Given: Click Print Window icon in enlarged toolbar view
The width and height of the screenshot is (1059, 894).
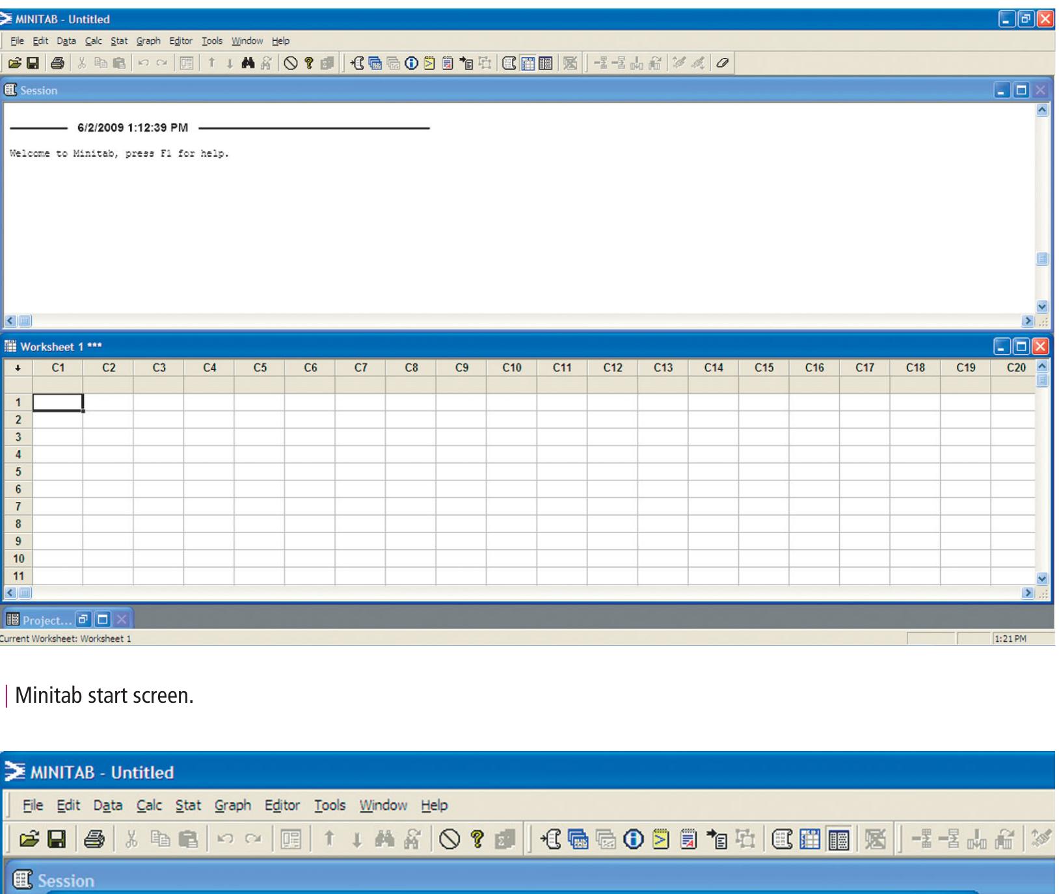Looking at the screenshot, I should pyautogui.click(x=94, y=839).
